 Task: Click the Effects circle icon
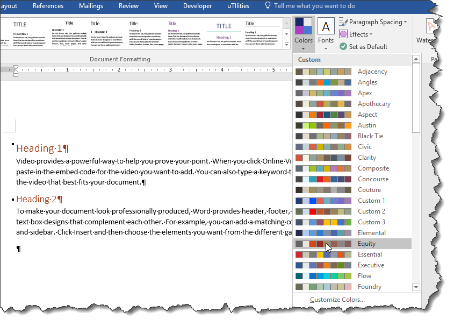(x=343, y=34)
